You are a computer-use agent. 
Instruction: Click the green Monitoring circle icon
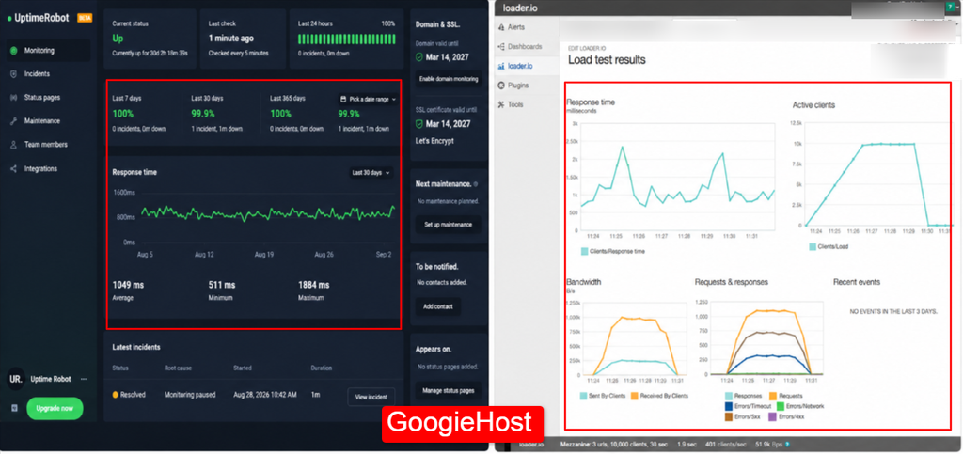pyautogui.click(x=13, y=51)
